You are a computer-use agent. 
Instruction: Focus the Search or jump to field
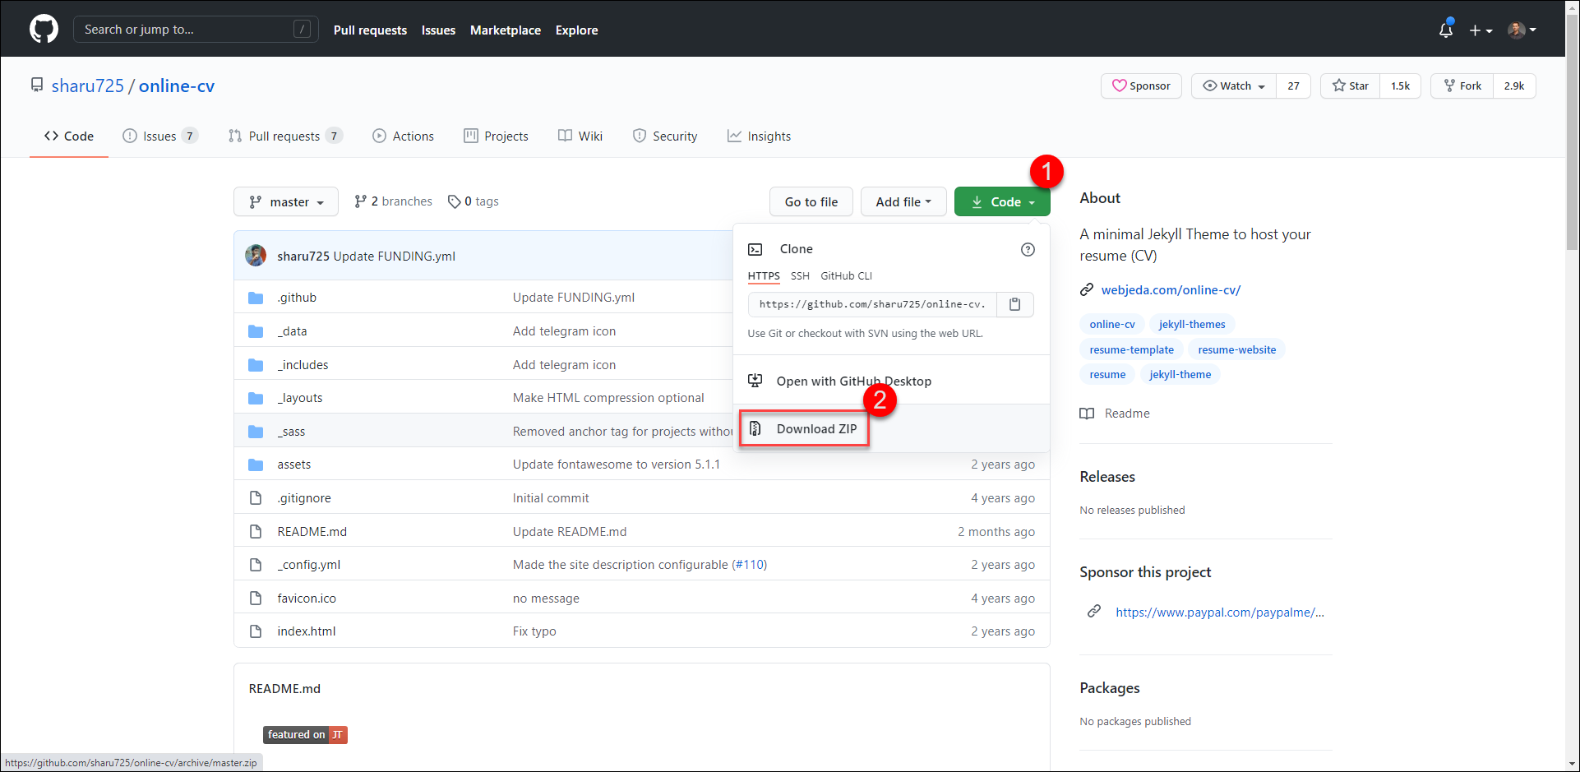click(196, 30)
